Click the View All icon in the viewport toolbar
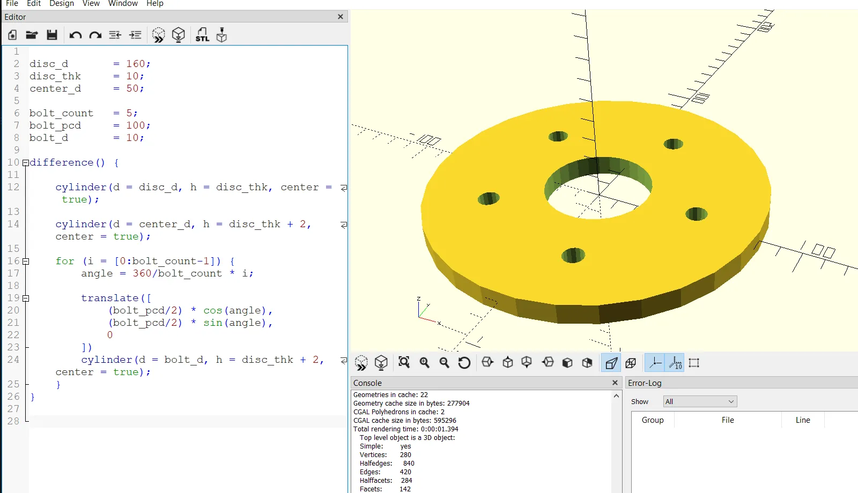The height and width of the screenshot is (493, 858). tap(404, 363)
